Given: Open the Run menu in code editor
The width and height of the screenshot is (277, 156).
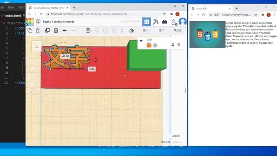Looking at the screenshot, I should click(x=11, y=7).
